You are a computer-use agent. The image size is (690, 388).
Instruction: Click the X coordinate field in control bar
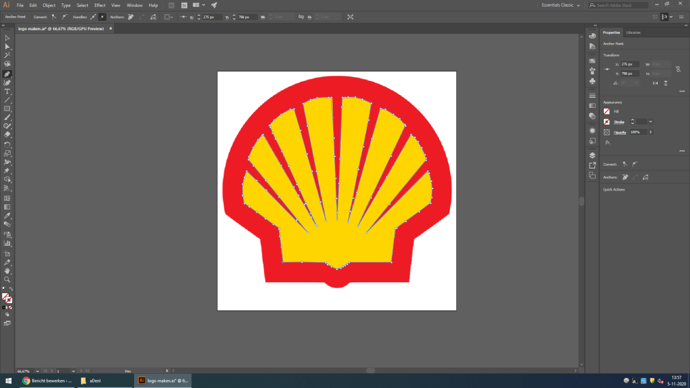[x=212, y=16]
